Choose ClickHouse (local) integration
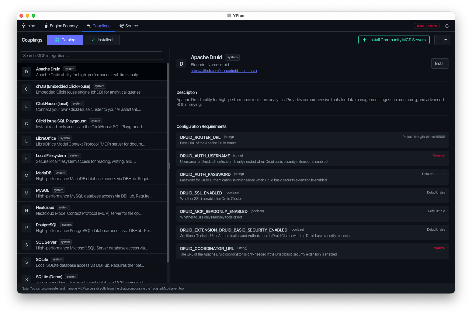The image size is (472, 316). [92, 106]
